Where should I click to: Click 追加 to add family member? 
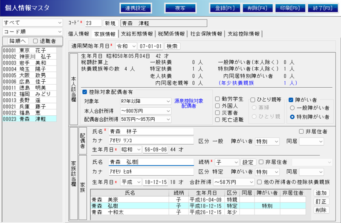point(321,193)
